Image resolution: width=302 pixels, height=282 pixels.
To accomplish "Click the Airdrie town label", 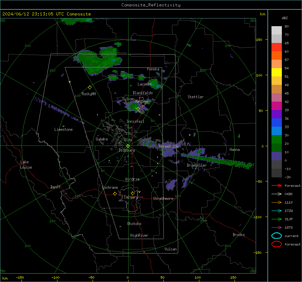I will pyautogui.click(x=132, y=179).
